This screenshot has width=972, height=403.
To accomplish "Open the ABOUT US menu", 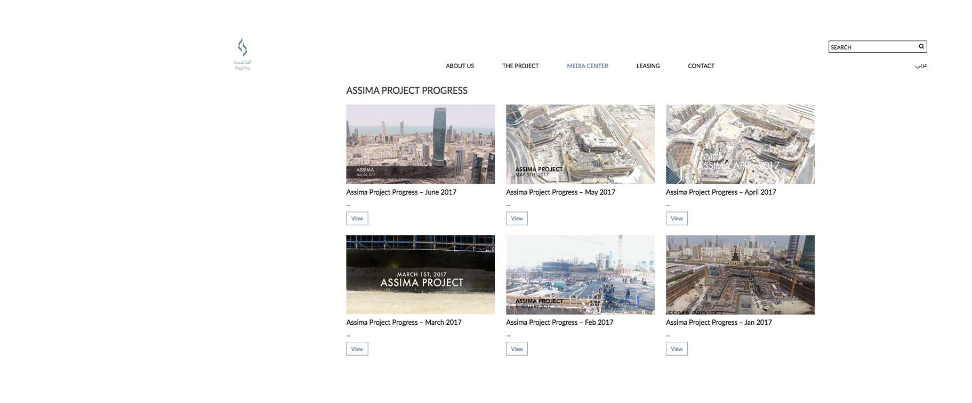I will tap(460, 66).
